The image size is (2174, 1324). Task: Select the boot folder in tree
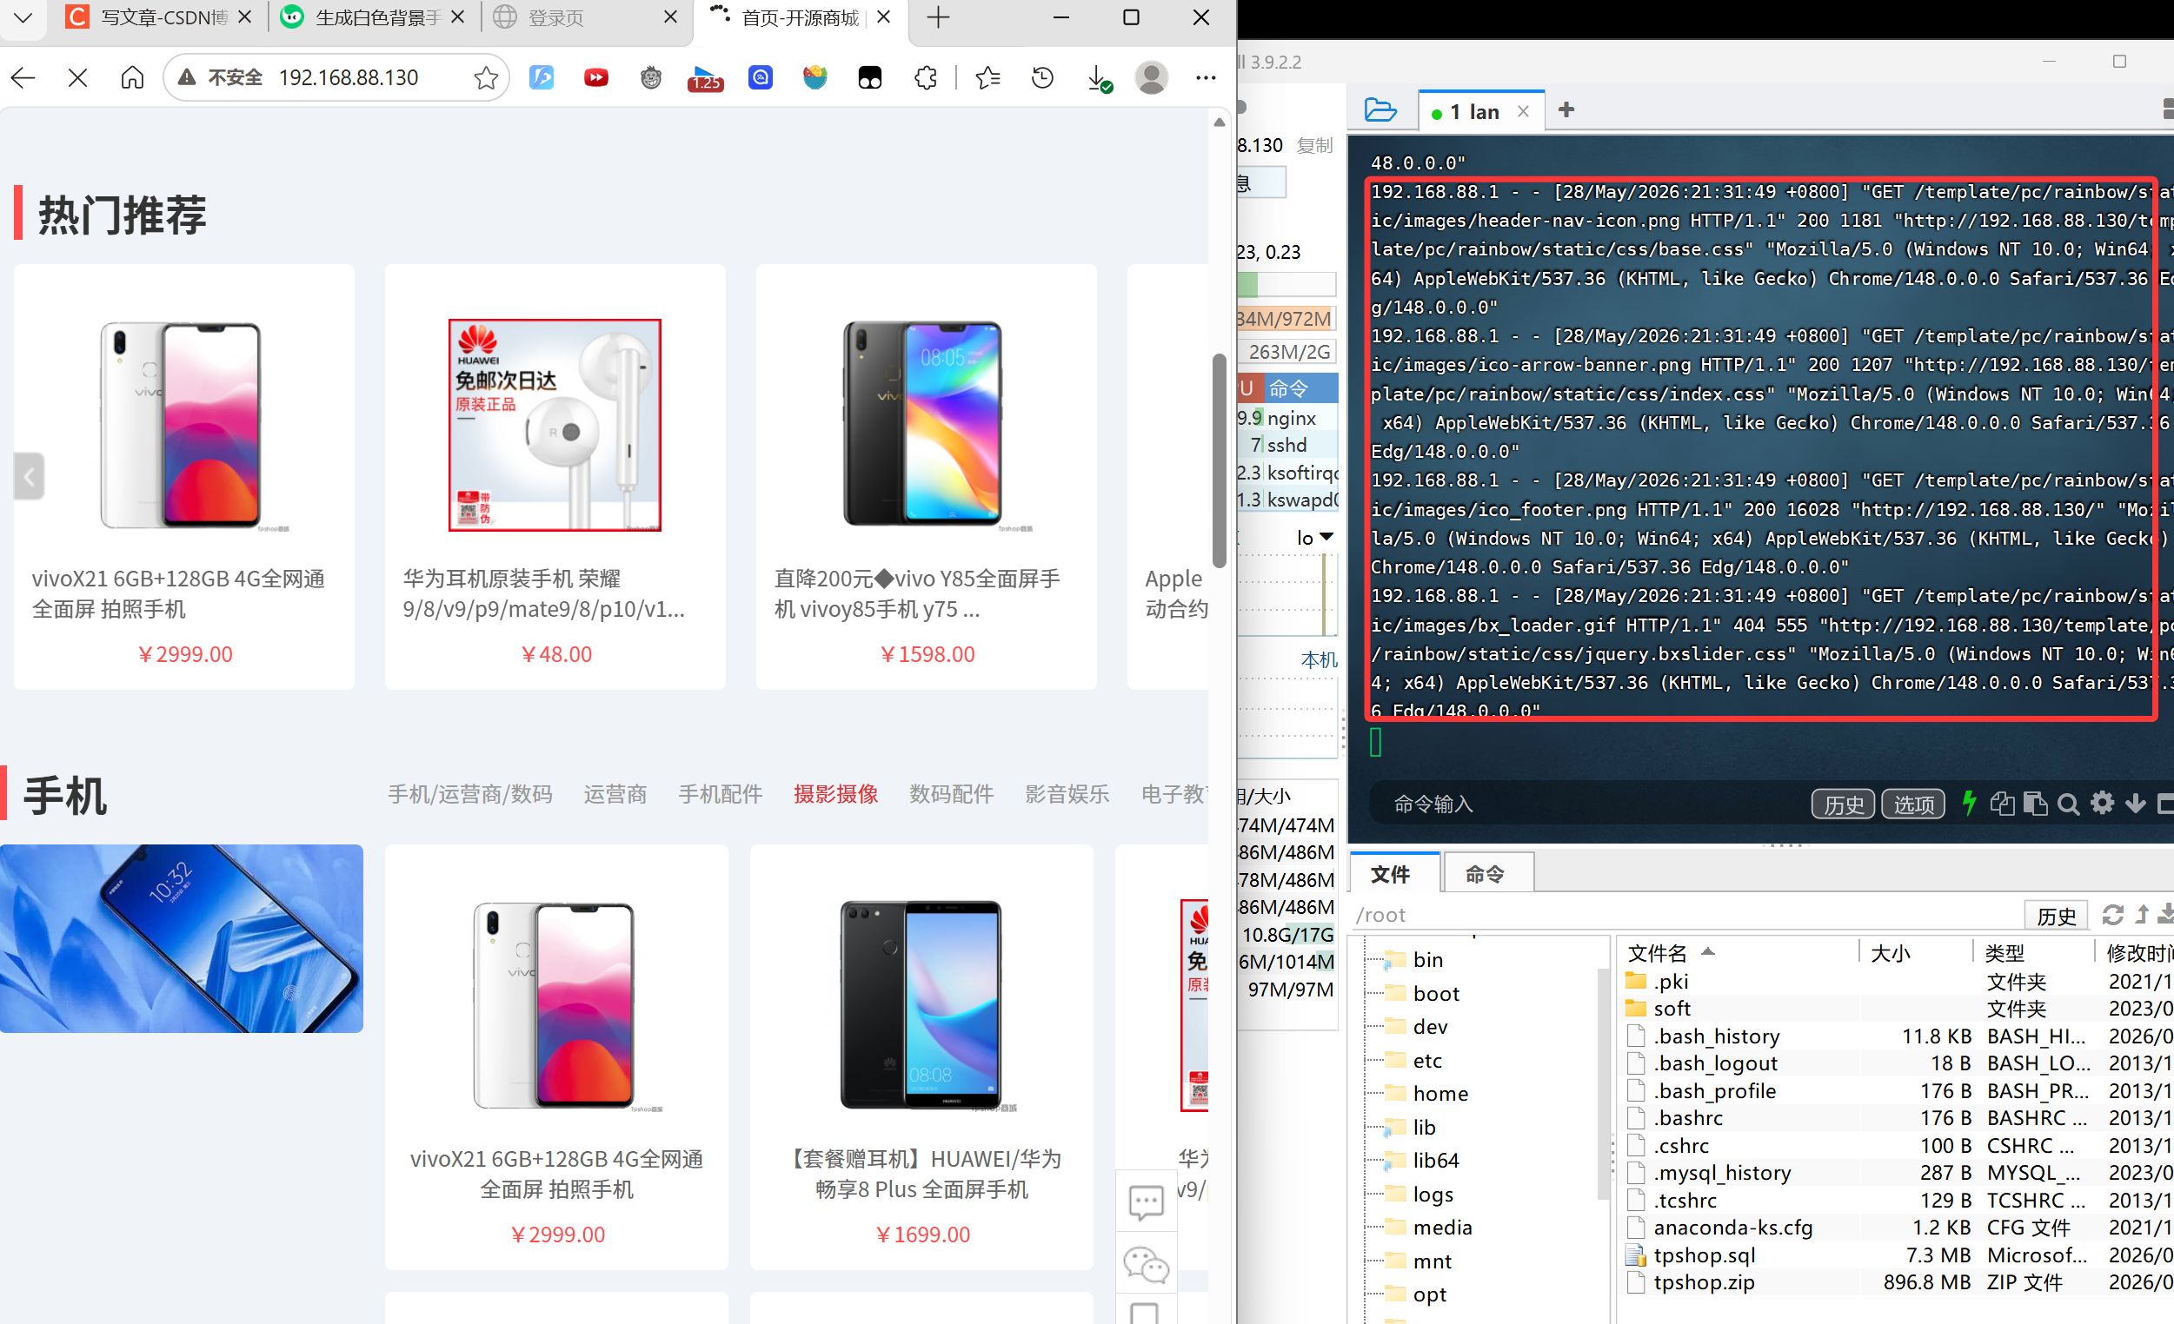[x=1435, y=993]
